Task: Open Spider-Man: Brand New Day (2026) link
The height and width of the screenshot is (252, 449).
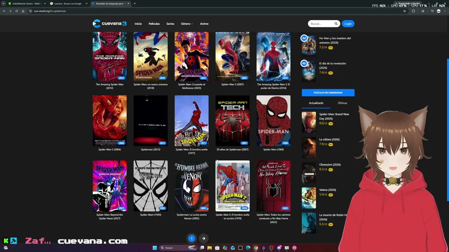Action: pos(334,116)
